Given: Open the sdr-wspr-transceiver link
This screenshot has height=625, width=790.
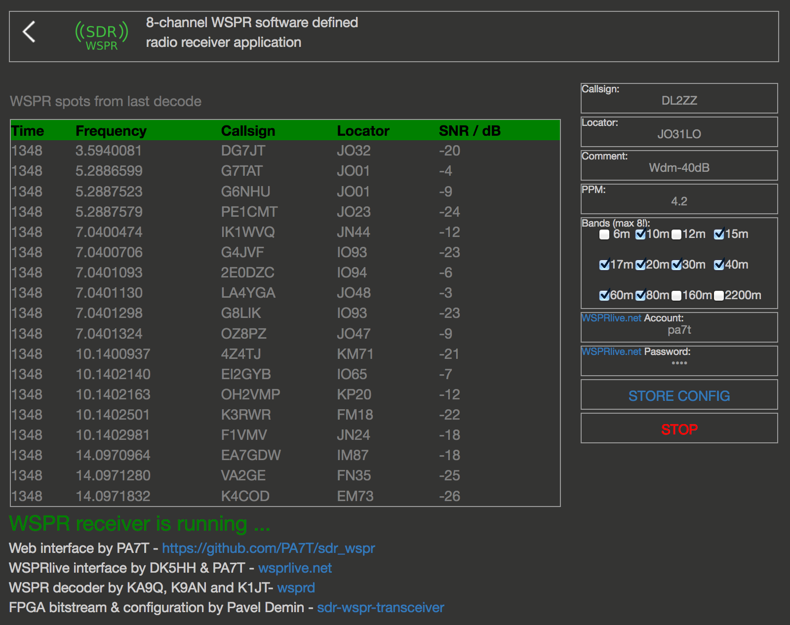Looking at the screenshot, I should click(381, 608).
